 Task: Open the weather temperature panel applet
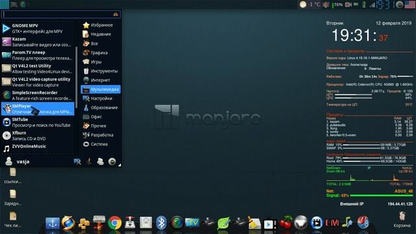(x=310, y=5)
